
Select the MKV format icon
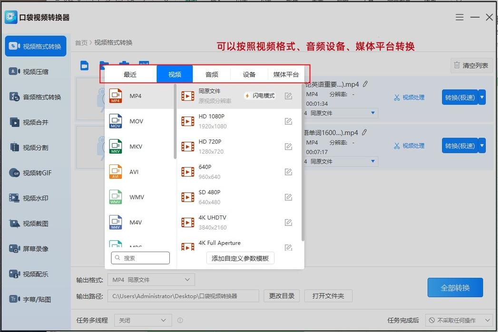click(116, 146)
